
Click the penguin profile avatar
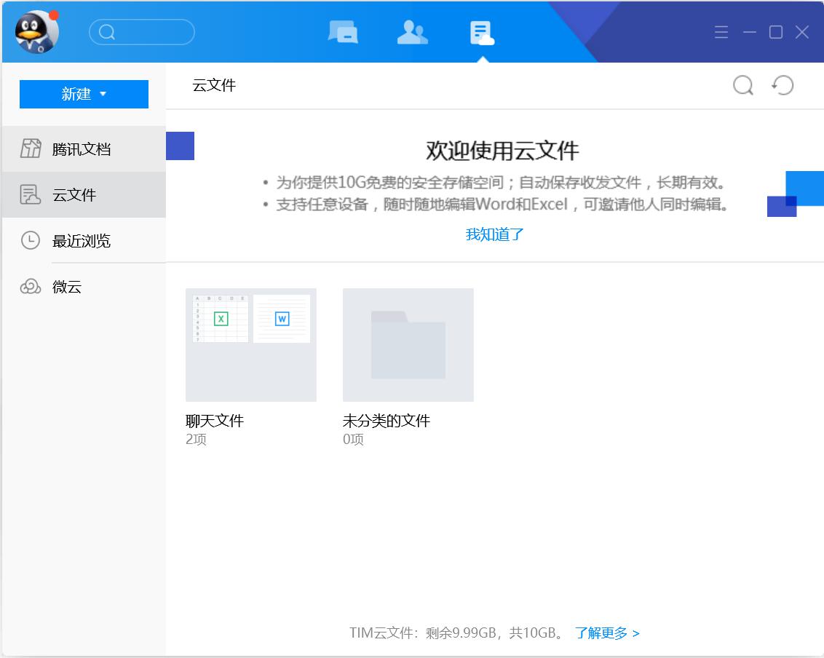[36, 32]
